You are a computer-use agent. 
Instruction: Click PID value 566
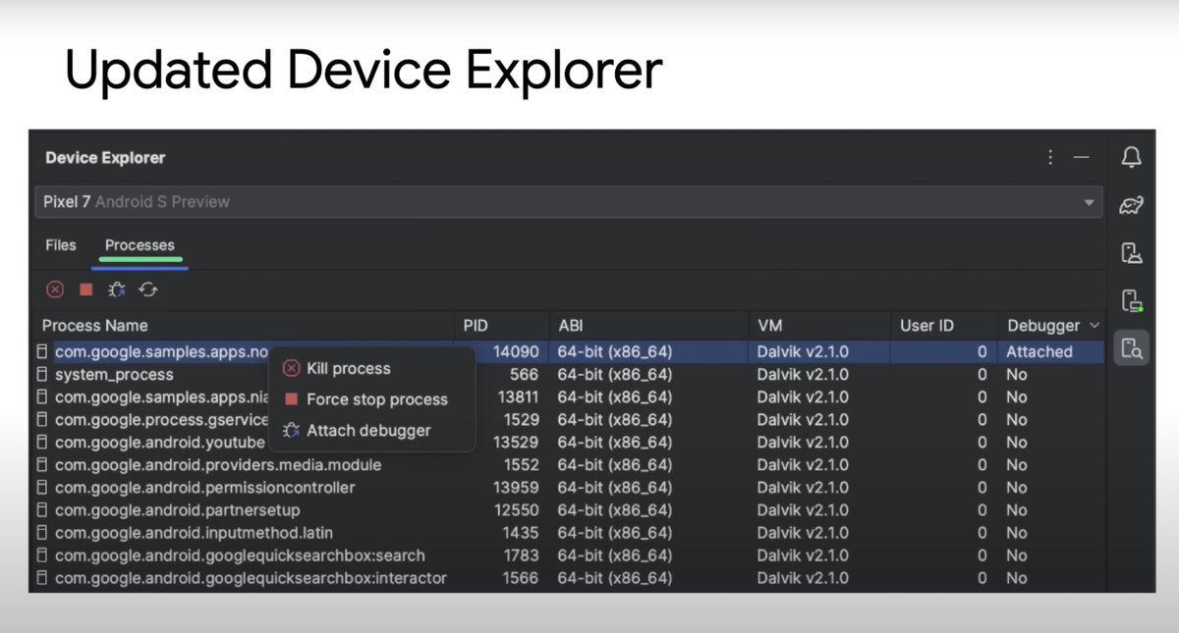pos(524,374)
